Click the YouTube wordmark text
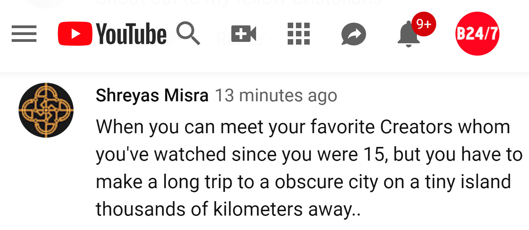Viewport: 529px width, 230px height. [131, 34]
